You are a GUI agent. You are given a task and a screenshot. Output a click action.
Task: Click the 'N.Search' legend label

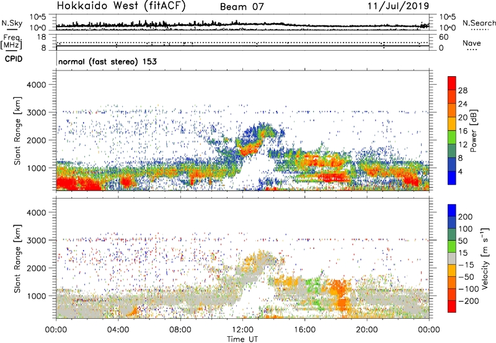click(479, 23)
